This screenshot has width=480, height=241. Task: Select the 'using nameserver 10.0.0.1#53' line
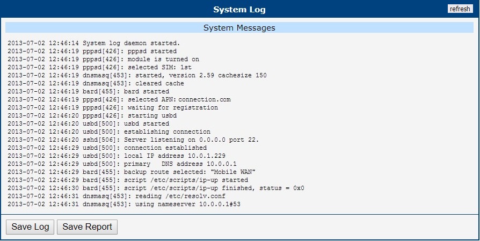click(124, 204)
